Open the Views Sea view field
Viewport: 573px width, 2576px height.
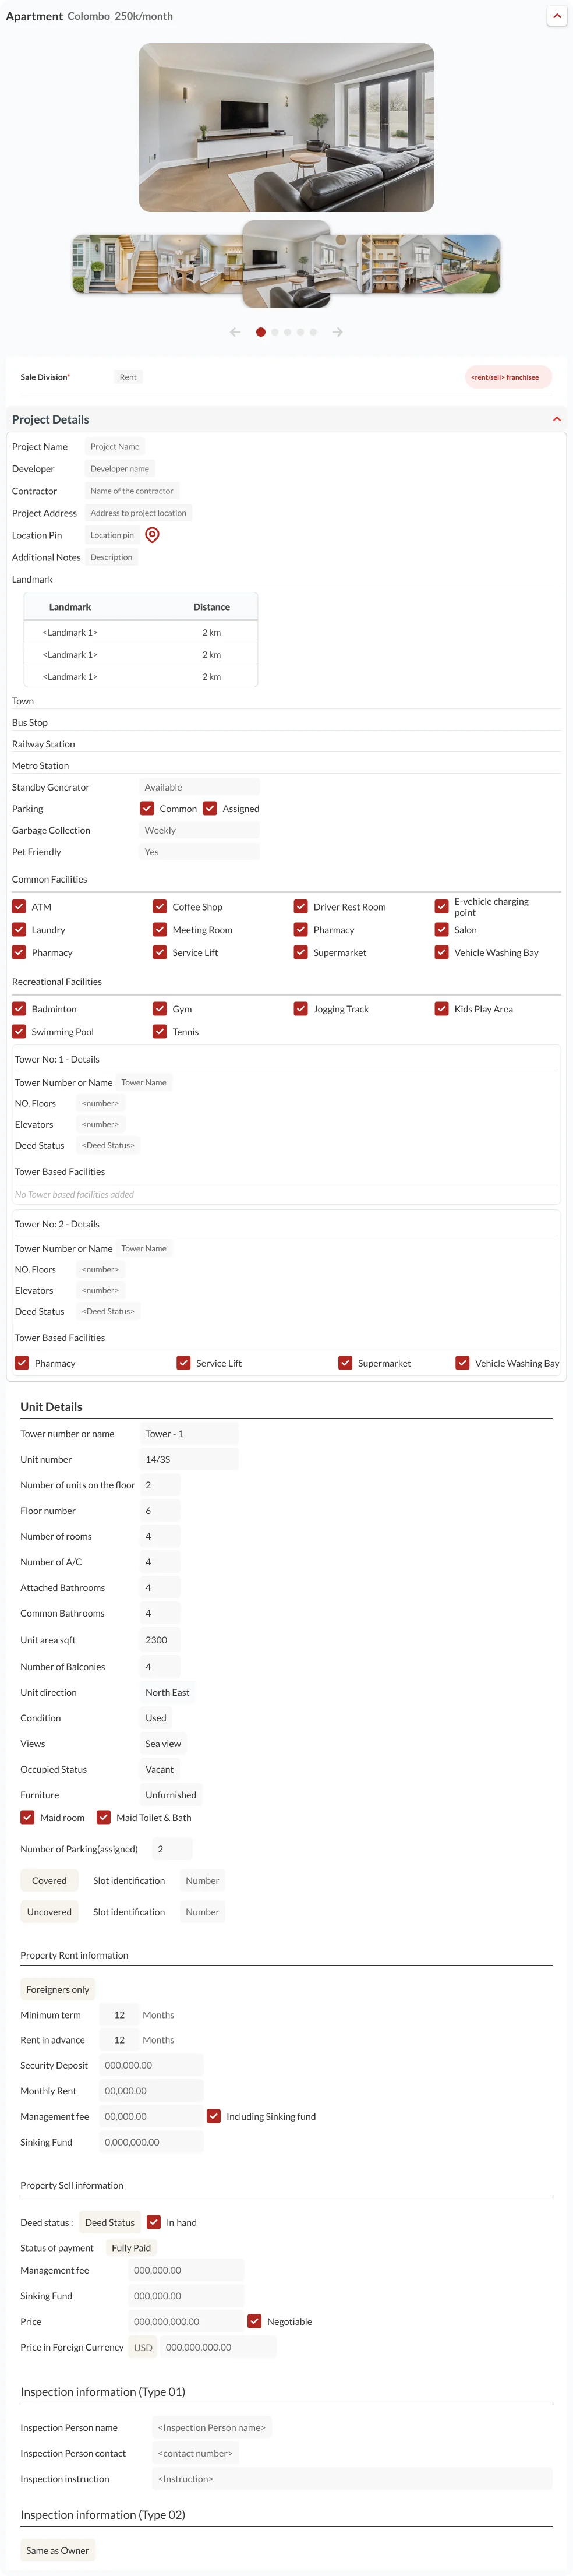click(163, 1743)
